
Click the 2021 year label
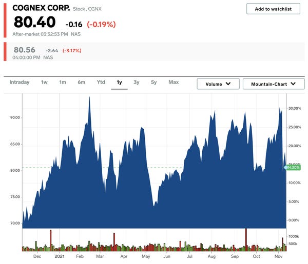(60, 256)
